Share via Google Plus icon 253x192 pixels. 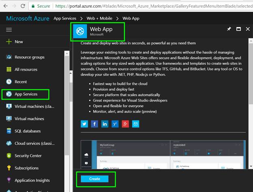[x=125, y=124]
